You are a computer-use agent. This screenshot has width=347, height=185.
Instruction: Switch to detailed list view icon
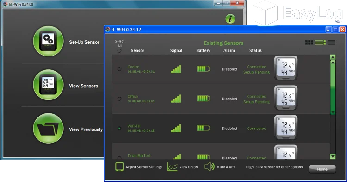[320, 43]
